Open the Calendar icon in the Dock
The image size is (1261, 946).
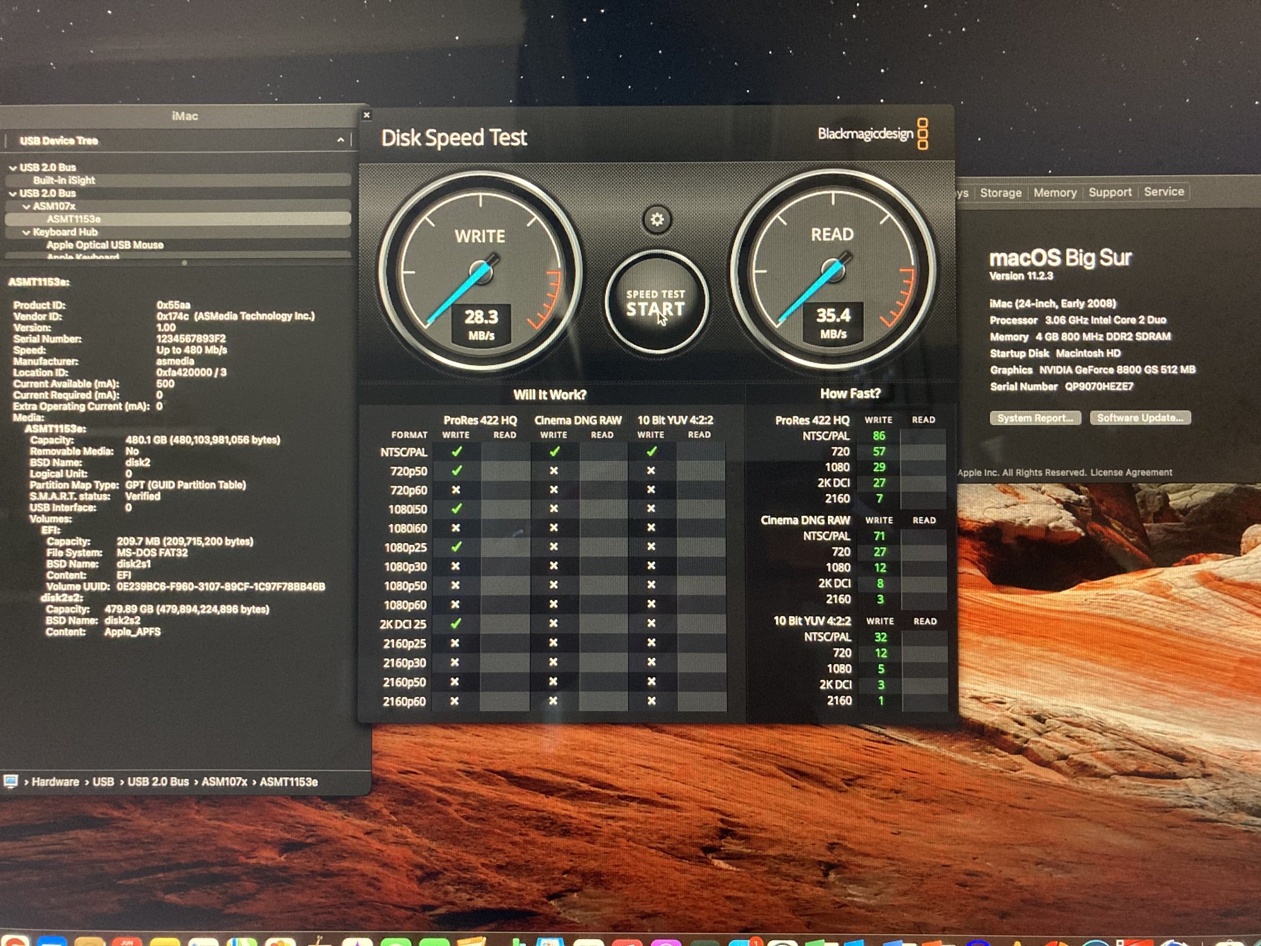pos(128,942)
